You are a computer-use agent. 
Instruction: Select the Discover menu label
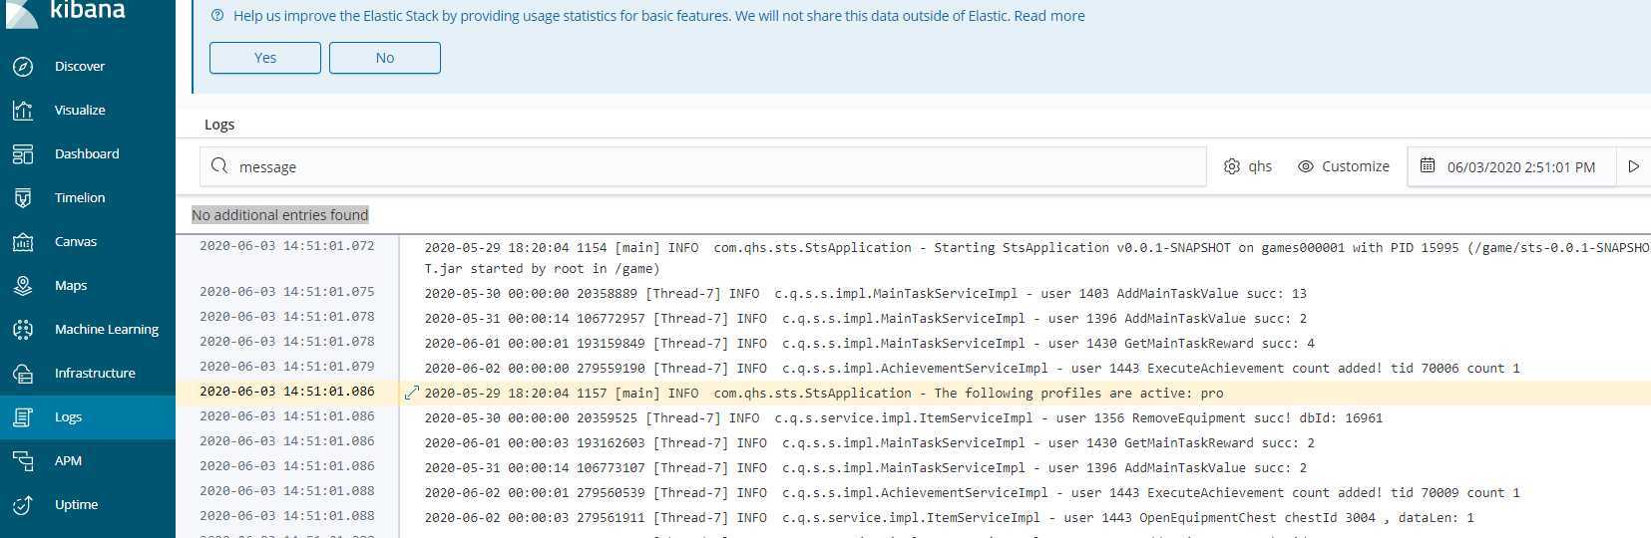tap(80, 66)
